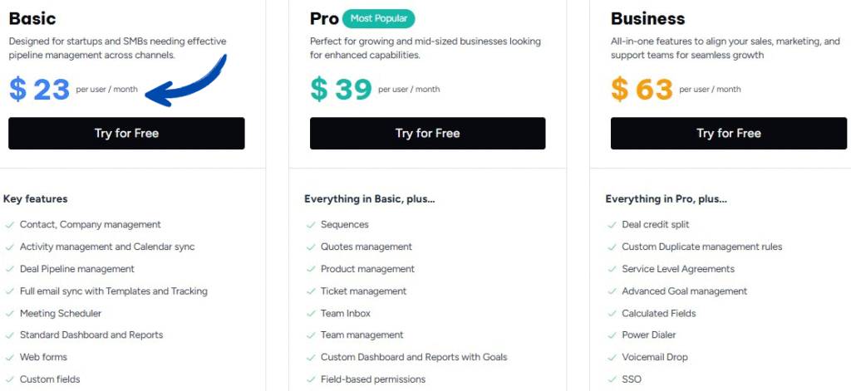Viewport: 851px width, 391px height.
Task: Click the $39 Pro price
Action: 341,89
